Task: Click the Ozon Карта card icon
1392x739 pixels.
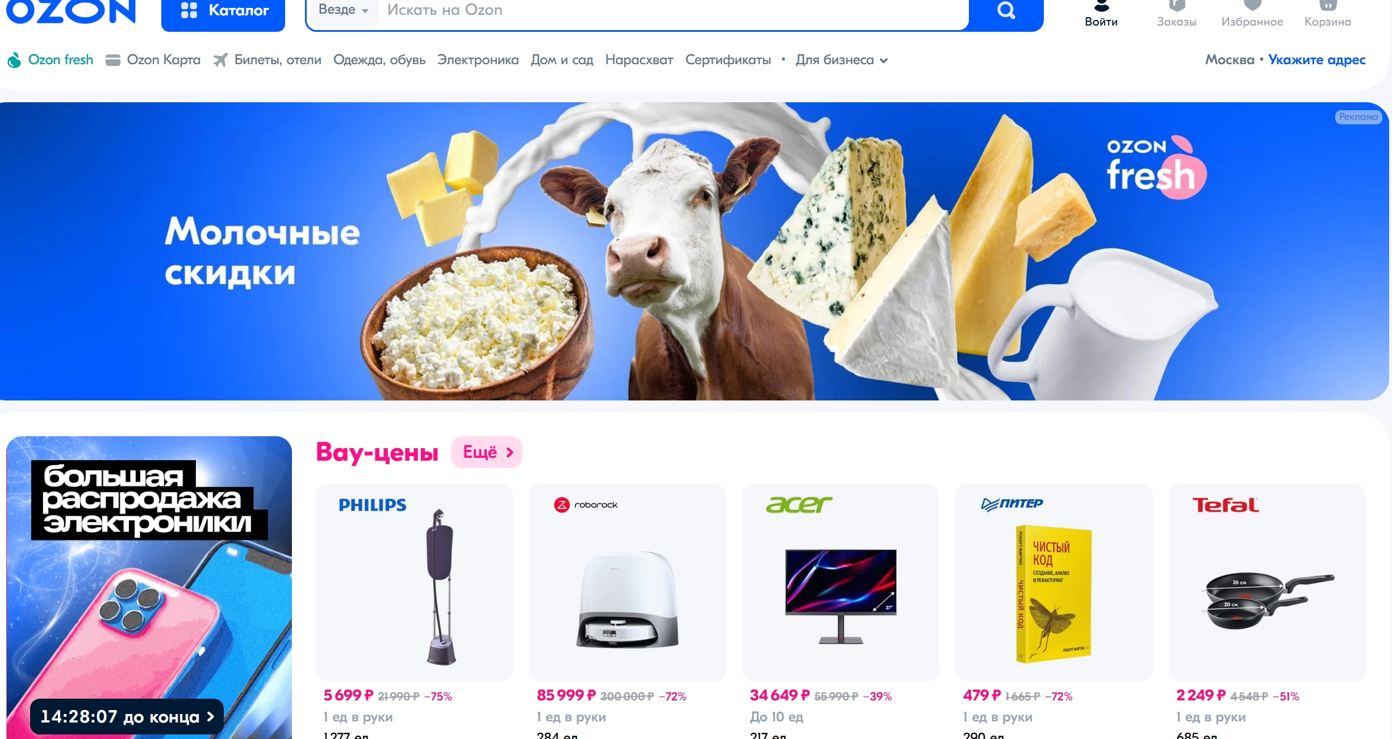Action: click(x=113, y=60)
